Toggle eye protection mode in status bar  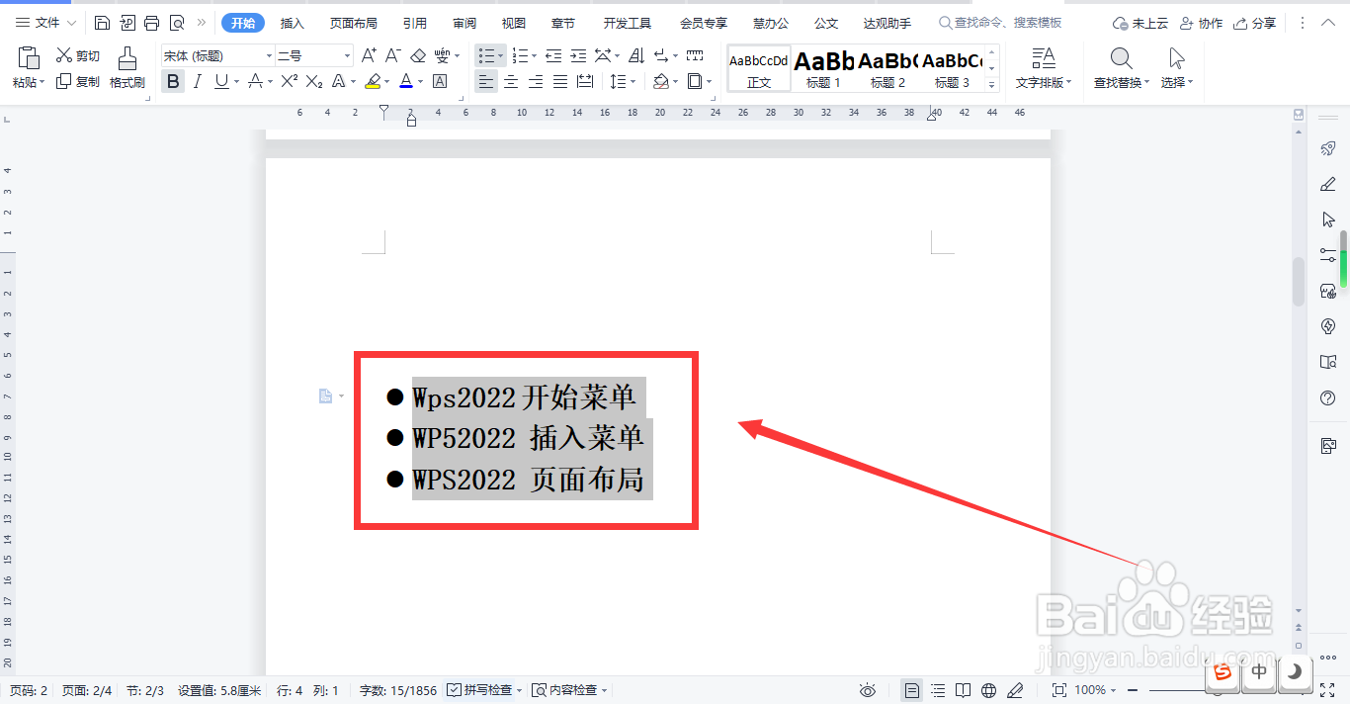(868, 690)
